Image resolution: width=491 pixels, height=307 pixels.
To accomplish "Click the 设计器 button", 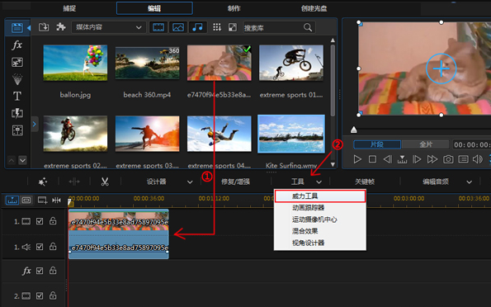I will point(156,182).
